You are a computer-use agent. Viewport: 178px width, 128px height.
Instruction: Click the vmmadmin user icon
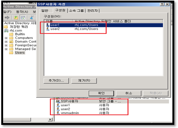(58, 113)
